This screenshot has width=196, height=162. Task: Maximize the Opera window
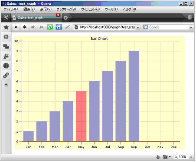[x=186, y=4]
